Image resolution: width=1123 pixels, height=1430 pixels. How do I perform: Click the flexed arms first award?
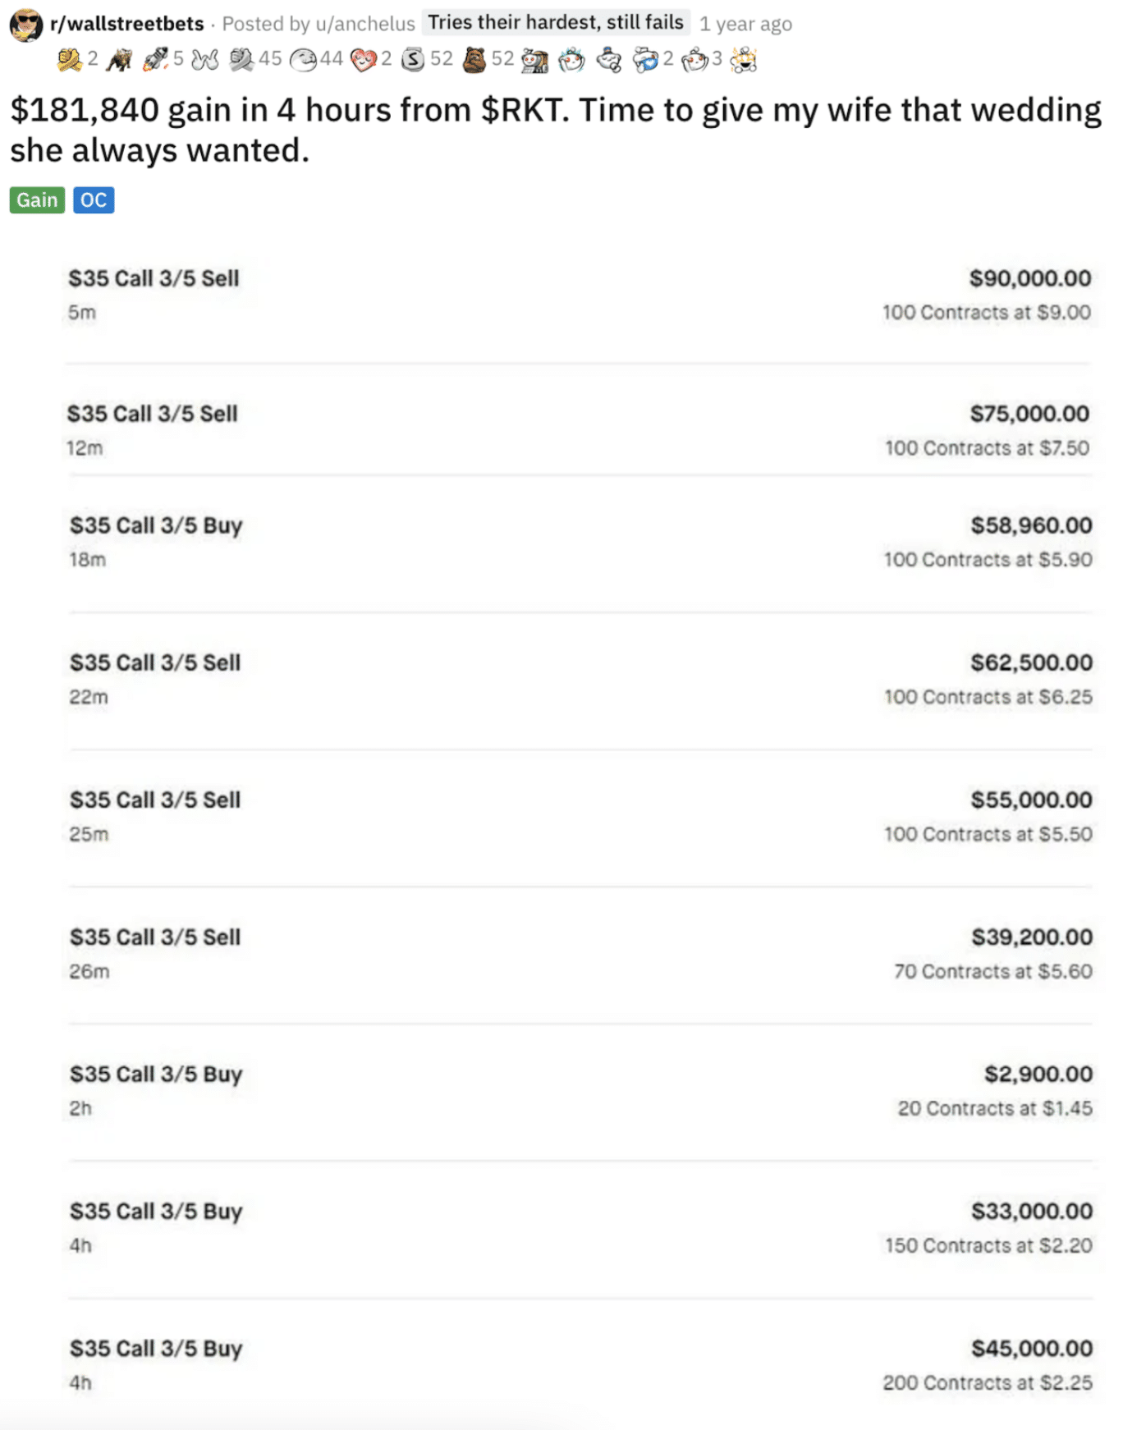tap(69, 59)
